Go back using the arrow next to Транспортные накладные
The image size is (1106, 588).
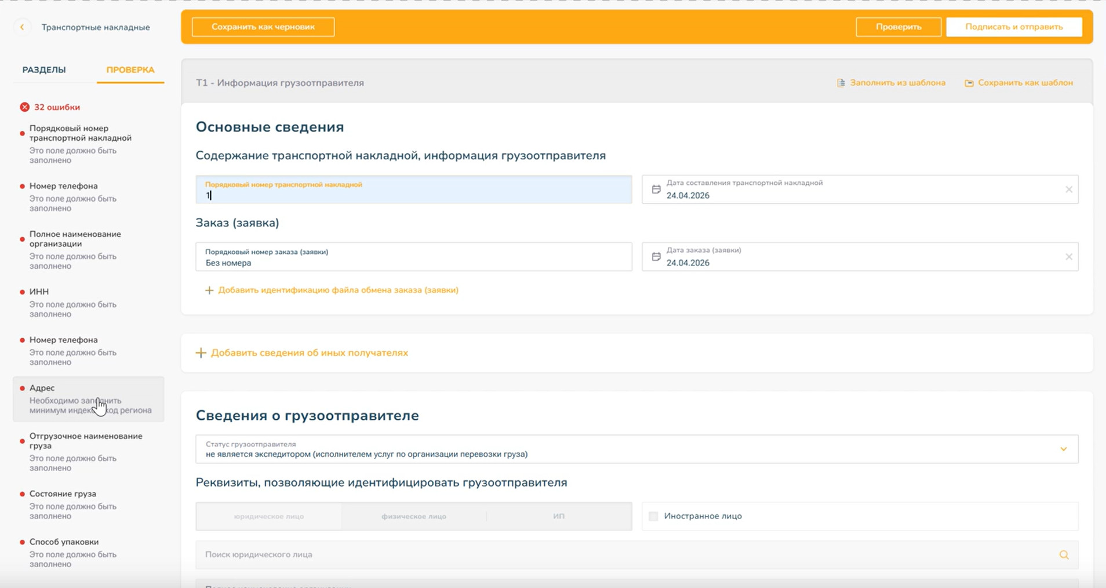pyautogui.click(x=22, y=27)
